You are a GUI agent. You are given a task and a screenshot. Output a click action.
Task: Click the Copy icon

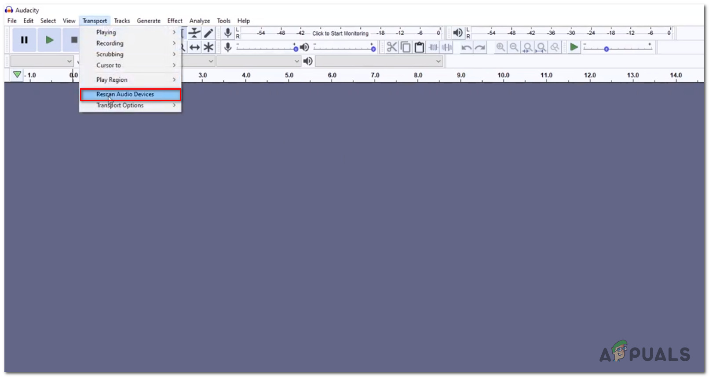click(x=406, y=47)
